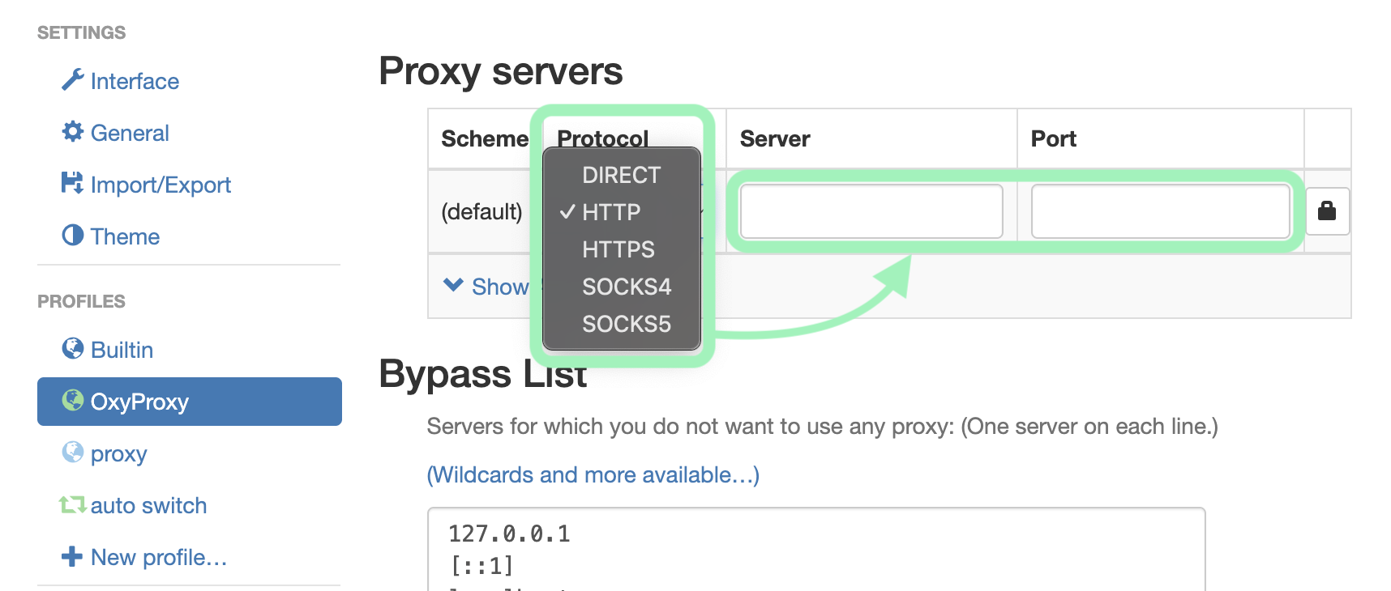Click inside the Bypass List text area
1391x591 pixels.
pyautogui.click(x=815, y=551)
